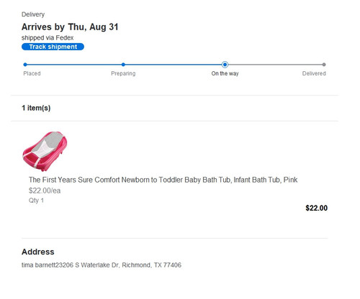Image resolution: width=360 pixels, height=299 pixels.
Task: Click the Placed label
Action: (32, 73)
